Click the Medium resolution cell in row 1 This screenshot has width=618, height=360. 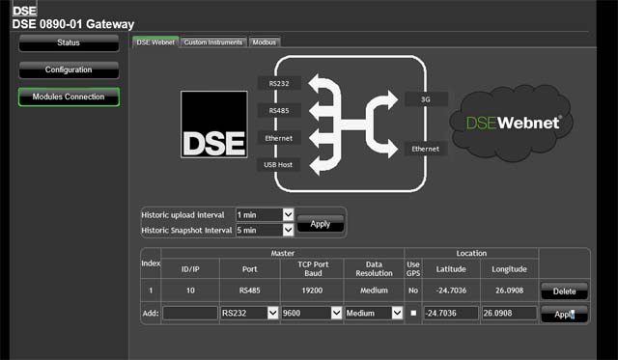(374, 291)
